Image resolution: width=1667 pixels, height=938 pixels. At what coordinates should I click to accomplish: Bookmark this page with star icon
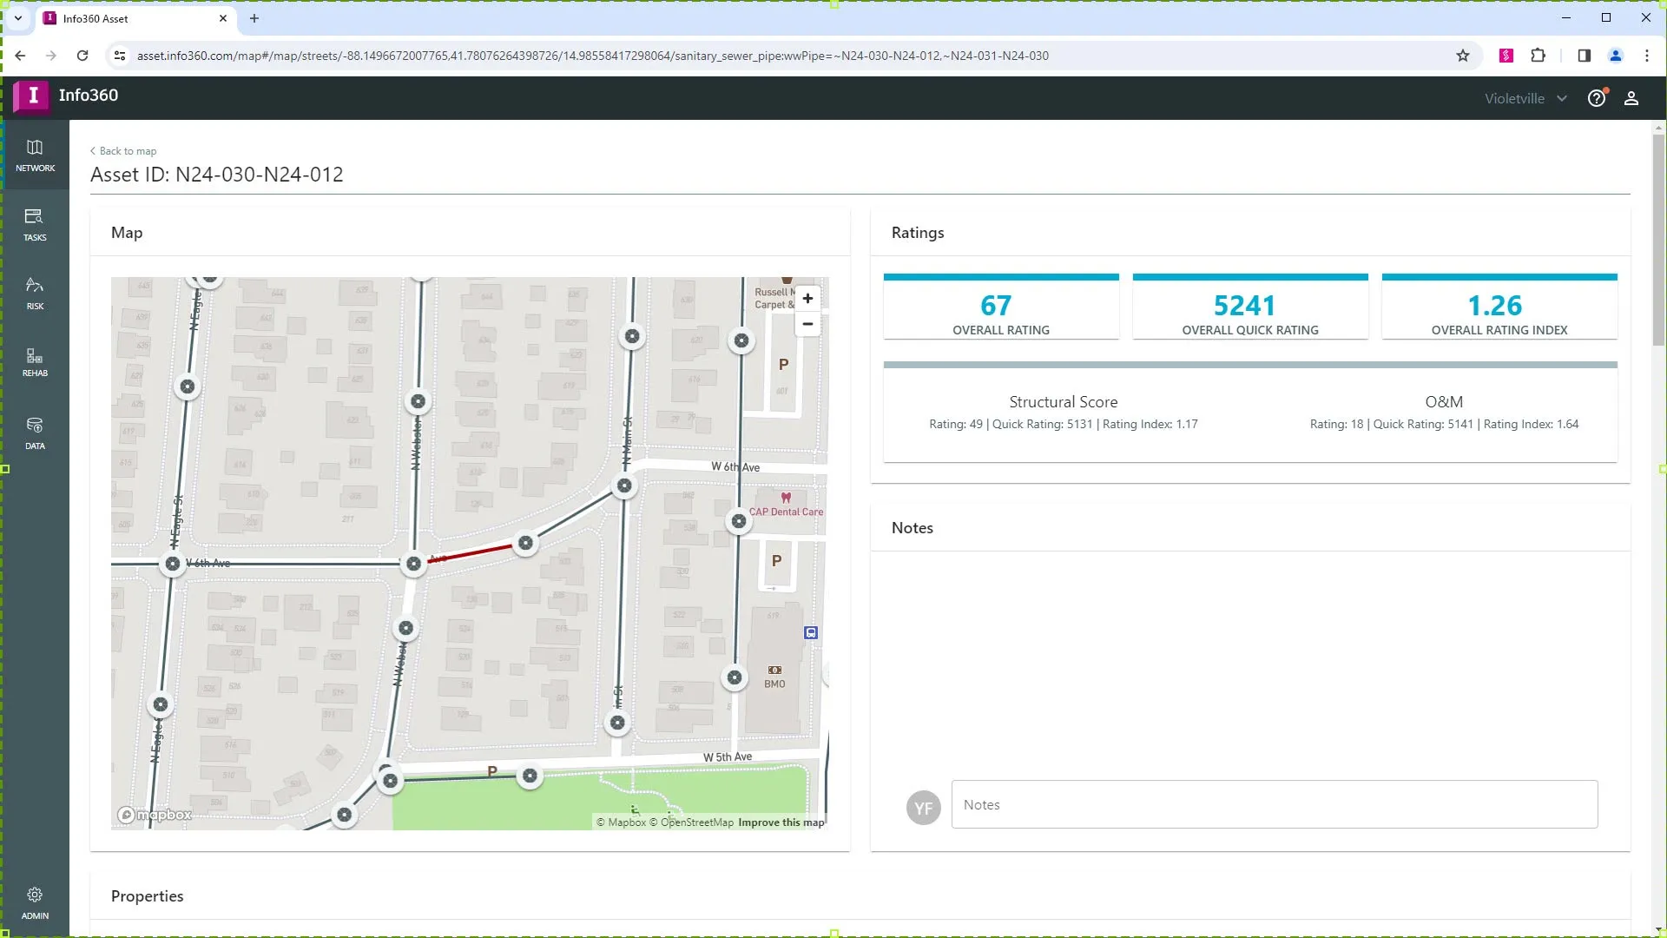(1463, 56)
